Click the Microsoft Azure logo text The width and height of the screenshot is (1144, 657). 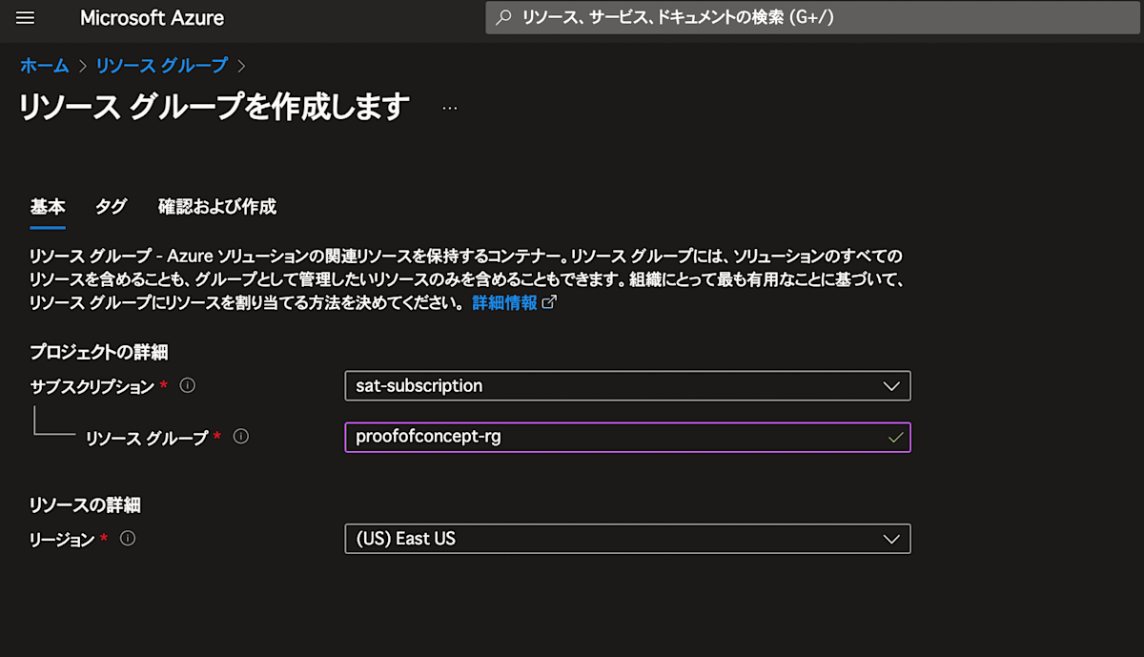153,18
